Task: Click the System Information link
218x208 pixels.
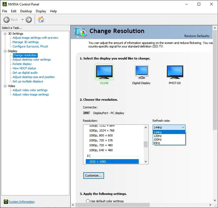Action: point(22,202)
